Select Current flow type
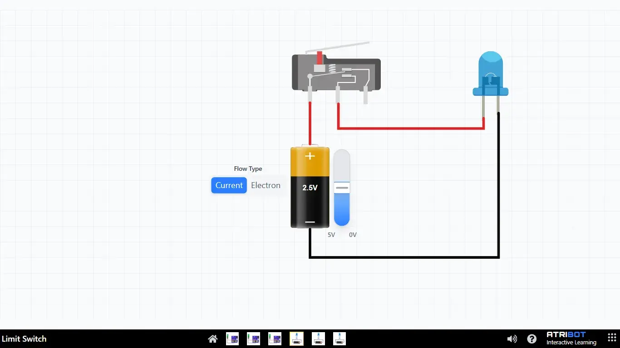The height and width of the screenshot is (348, 620). pos(229,185)
